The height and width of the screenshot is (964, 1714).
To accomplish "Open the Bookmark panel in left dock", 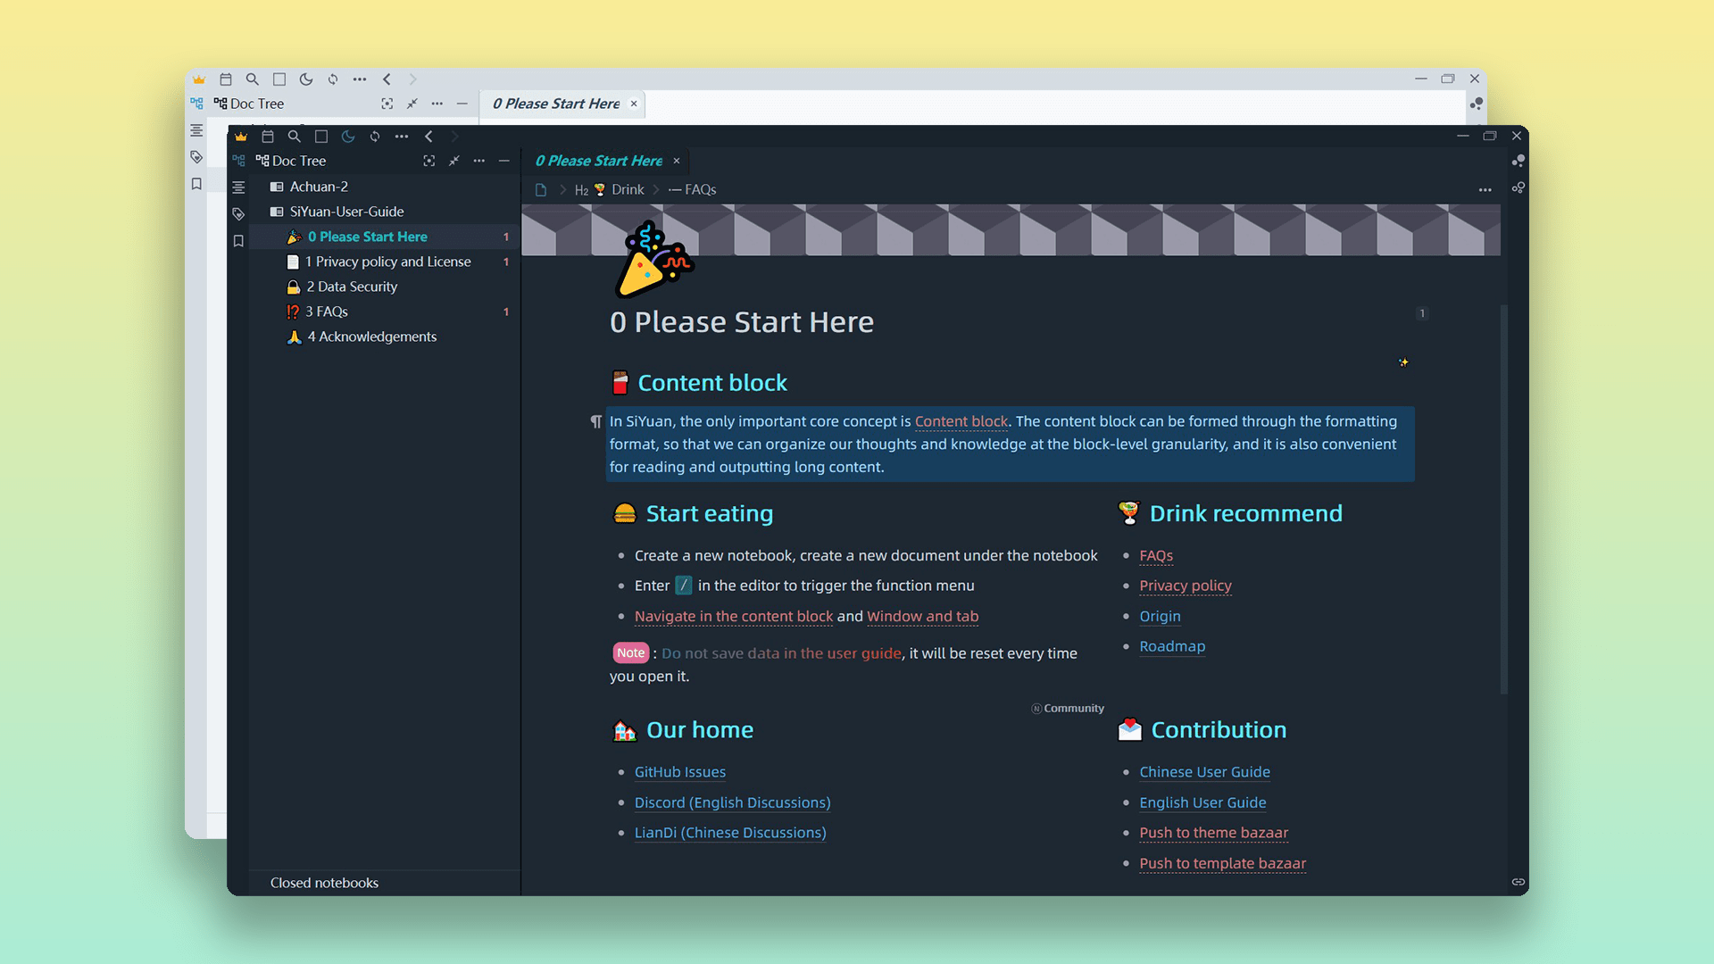I will 238,241.
